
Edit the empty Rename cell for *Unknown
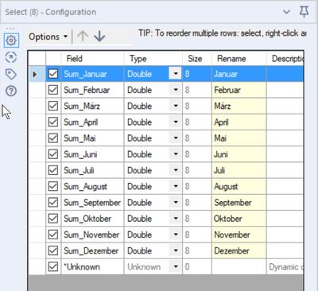pos(239,266)
